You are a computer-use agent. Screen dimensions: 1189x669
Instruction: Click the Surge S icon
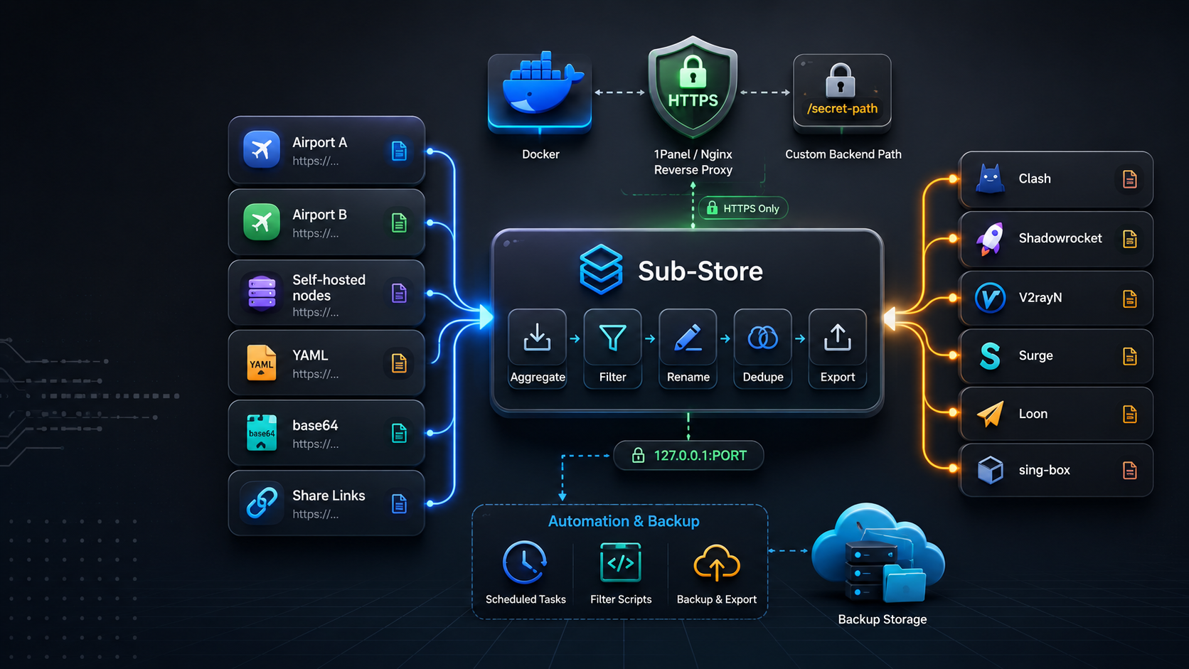coord(990,355)
